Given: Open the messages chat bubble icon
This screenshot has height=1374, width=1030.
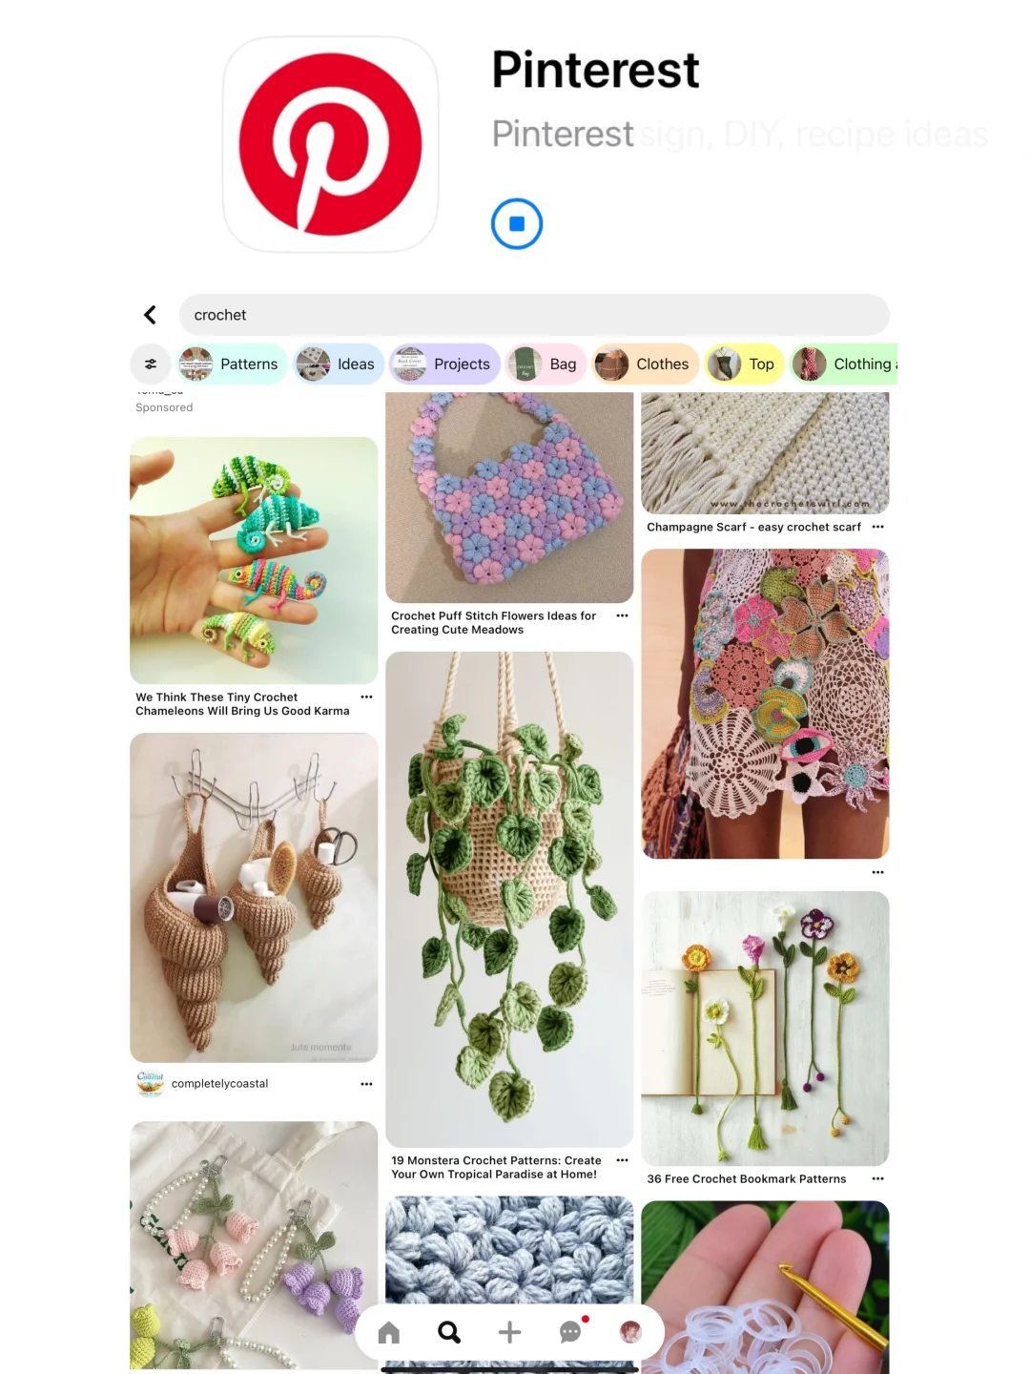Looking at the screenshot, I should [571, 1331].
